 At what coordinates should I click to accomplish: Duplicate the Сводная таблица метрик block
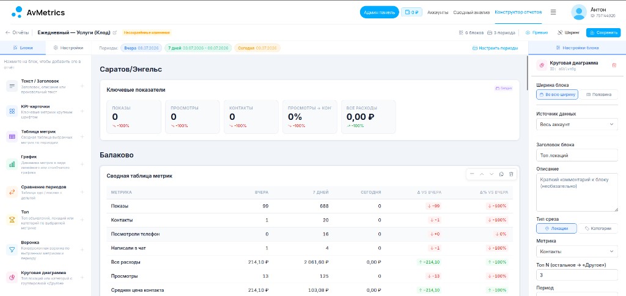[501, 174]
